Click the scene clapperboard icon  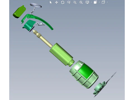click(95, 2)
